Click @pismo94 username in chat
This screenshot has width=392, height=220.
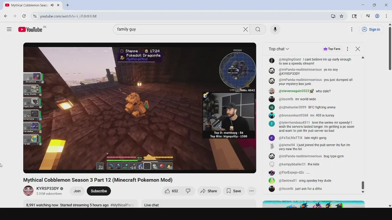287,145
